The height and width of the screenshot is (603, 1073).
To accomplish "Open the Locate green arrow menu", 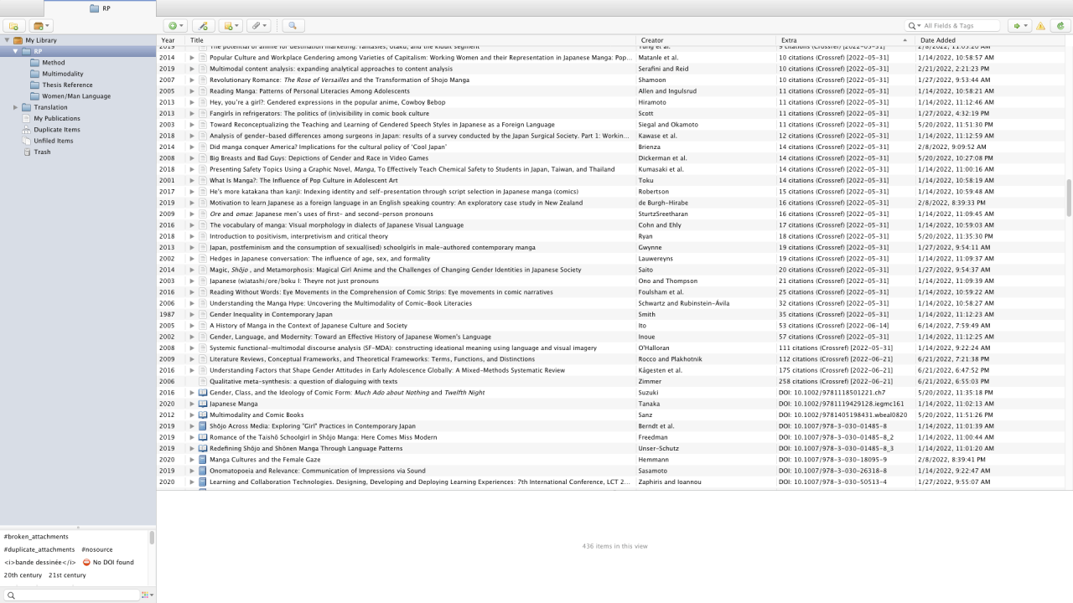I will coord(1019,26).
